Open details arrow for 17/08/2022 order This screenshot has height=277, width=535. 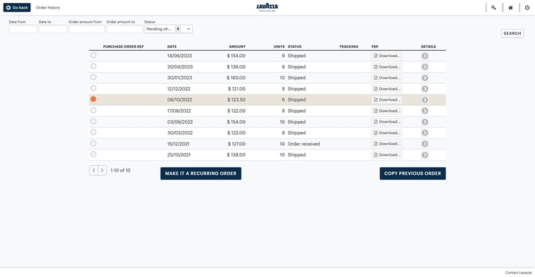coord(424,111)
